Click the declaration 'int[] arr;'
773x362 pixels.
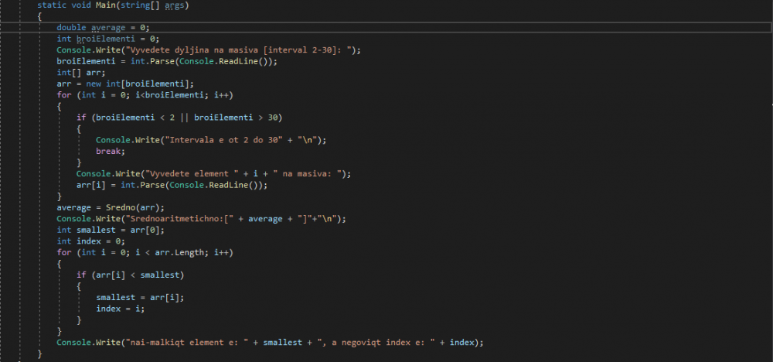[x=81, y=73]
